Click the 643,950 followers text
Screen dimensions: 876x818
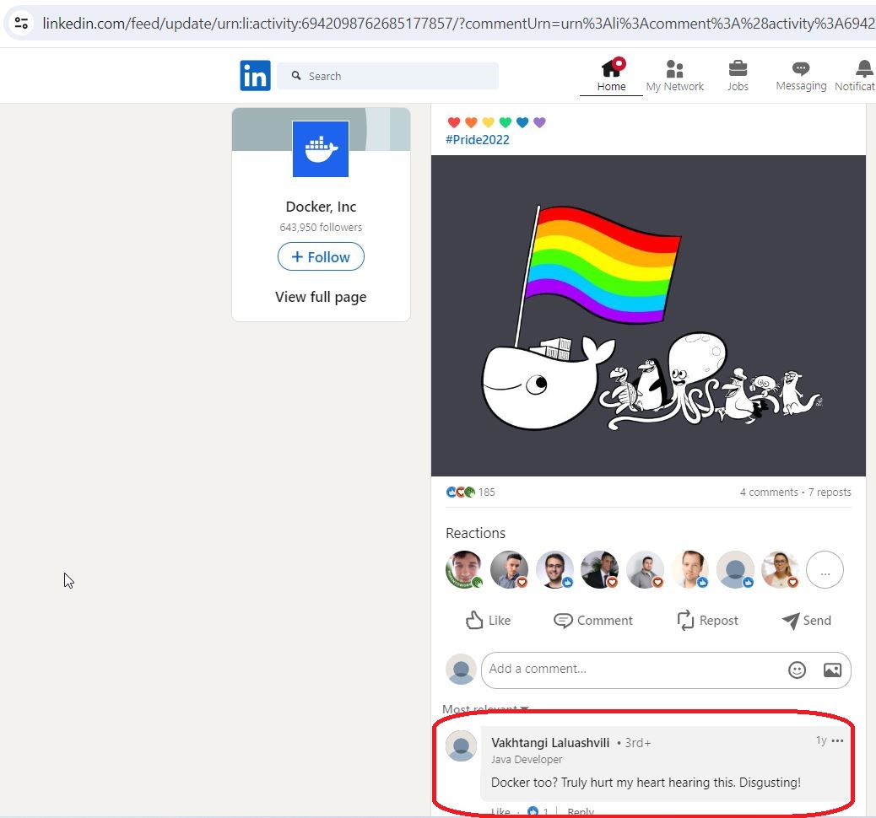pos(321,227)
